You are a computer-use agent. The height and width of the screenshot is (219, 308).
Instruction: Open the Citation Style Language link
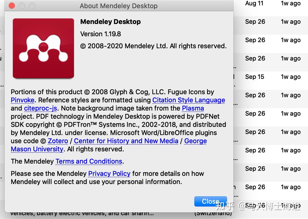pyautogui.click(x=188, y=100)
